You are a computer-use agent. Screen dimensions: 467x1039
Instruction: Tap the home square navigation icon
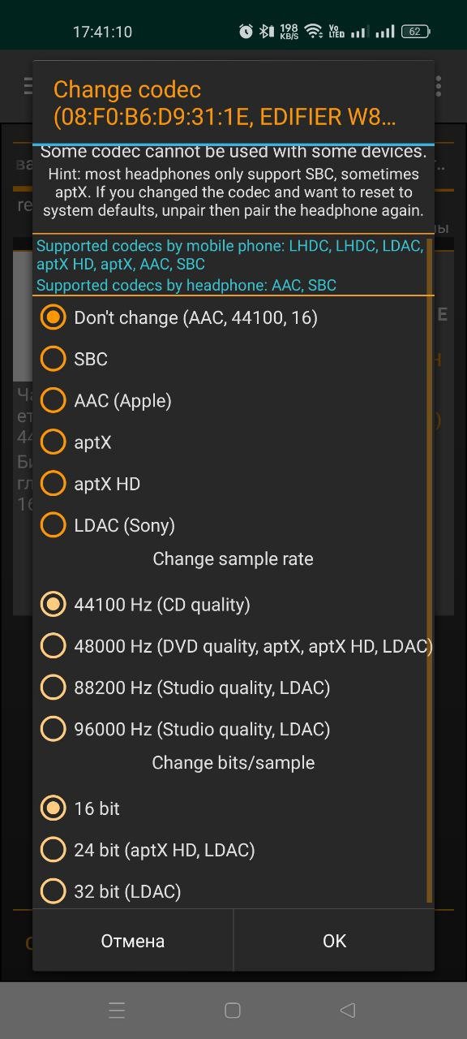pos(233,1010)
